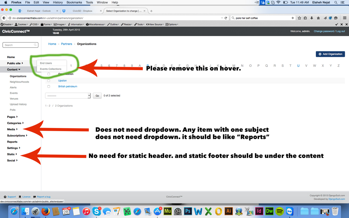Switch to the Elaheh Nejat - Outlook tab

coord(39,11)
